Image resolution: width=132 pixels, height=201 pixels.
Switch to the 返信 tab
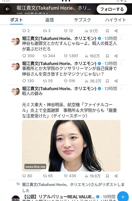tap(49, 20)
